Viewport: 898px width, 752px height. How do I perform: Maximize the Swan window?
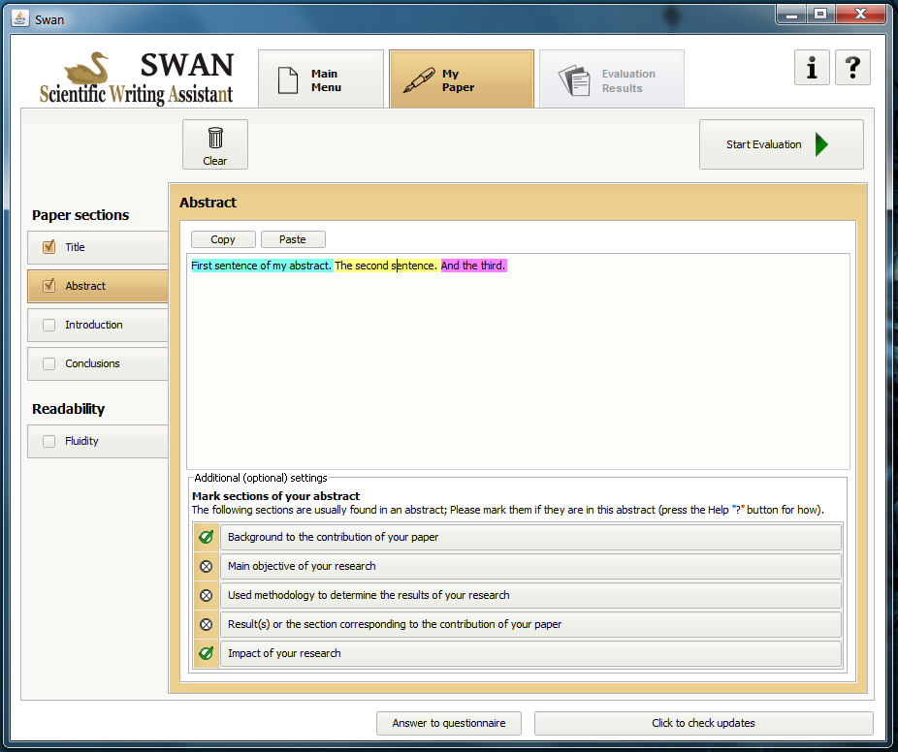coord(820,15)
